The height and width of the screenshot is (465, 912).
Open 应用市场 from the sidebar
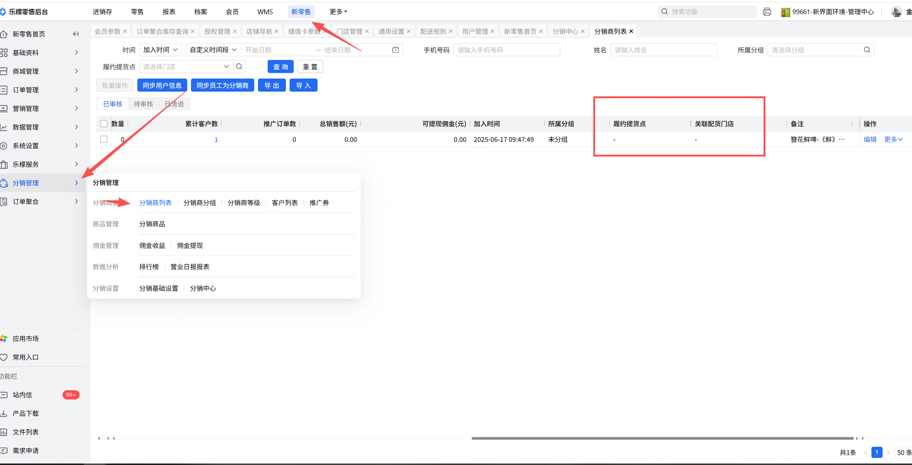[x=25, y=338]
